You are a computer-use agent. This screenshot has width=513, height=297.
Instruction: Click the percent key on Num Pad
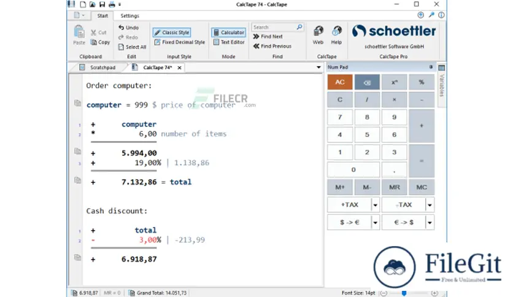(x=422, y=82)
